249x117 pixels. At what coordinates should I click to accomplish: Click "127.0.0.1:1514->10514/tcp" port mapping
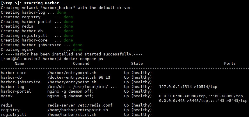coord(188,87)
